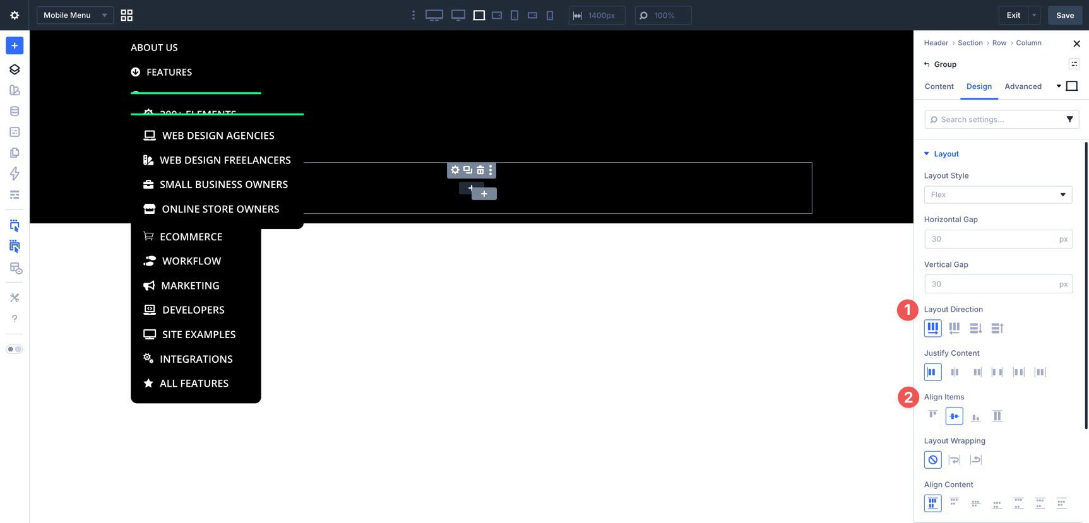
Task: Open the arrow dropdown next to Exit
Action: [x=1034, y=15]
